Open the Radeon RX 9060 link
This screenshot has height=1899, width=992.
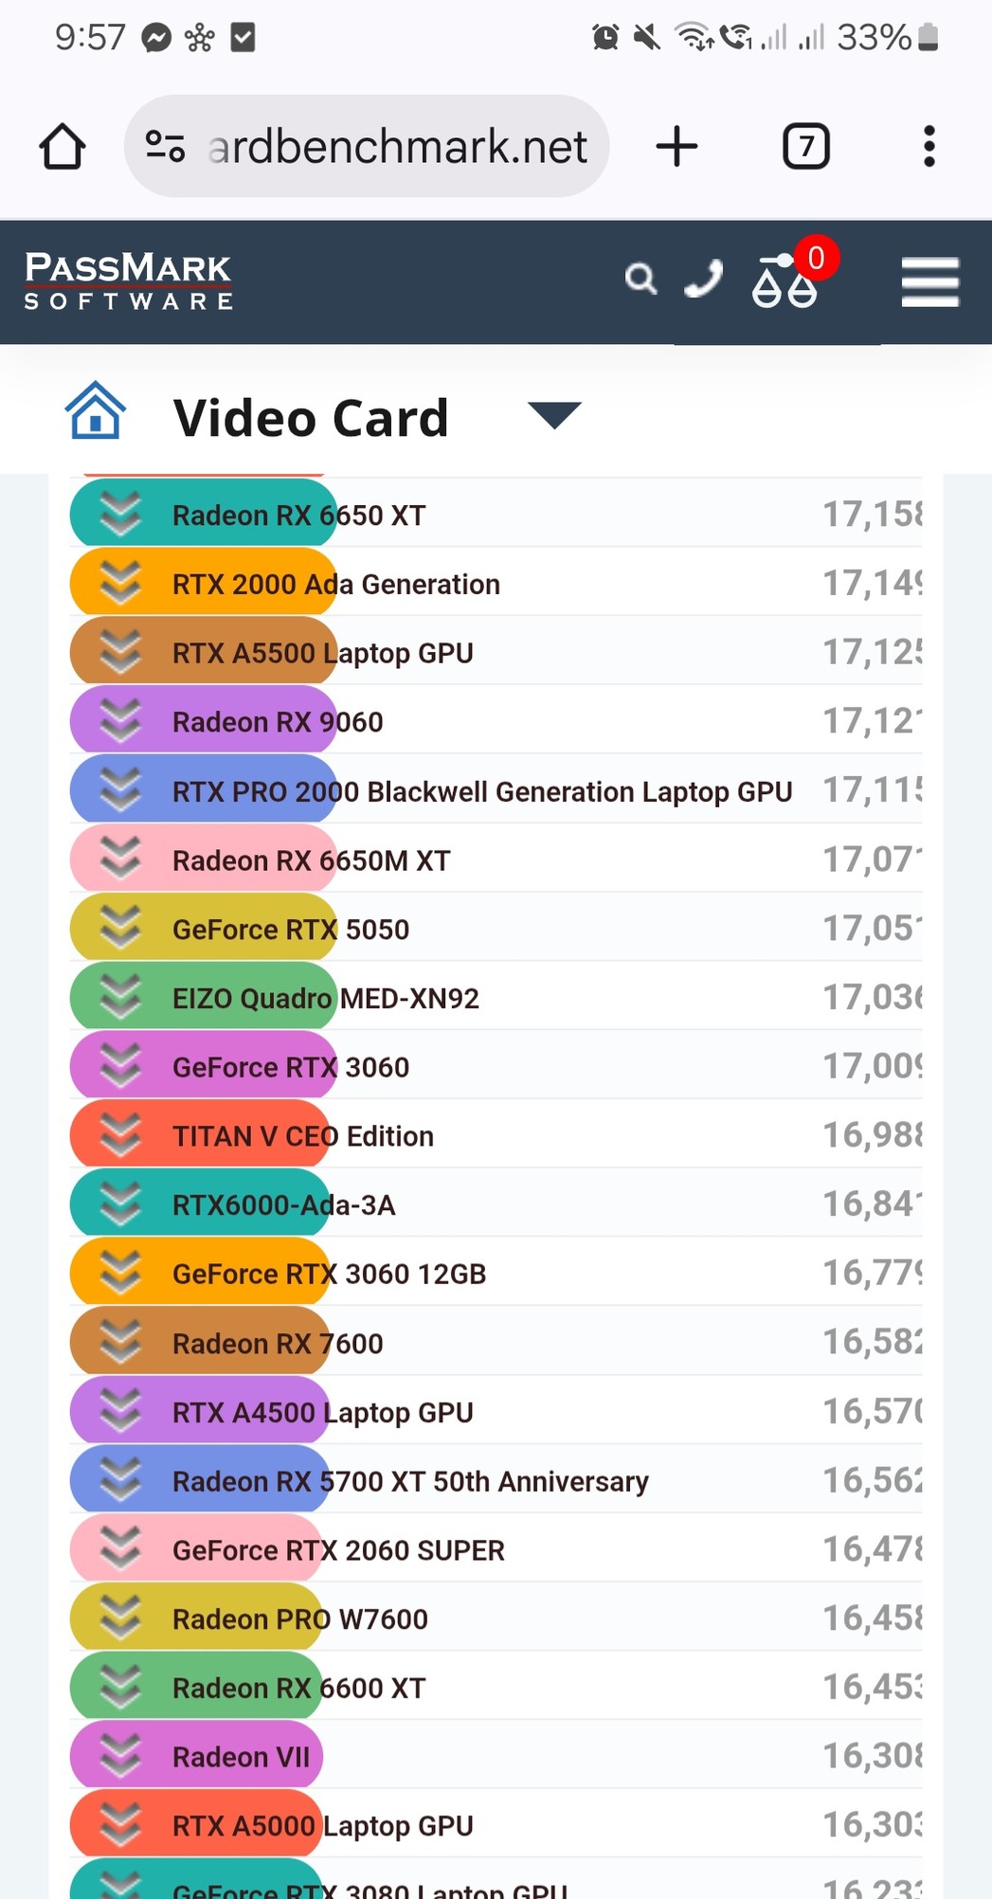[278, 722]
